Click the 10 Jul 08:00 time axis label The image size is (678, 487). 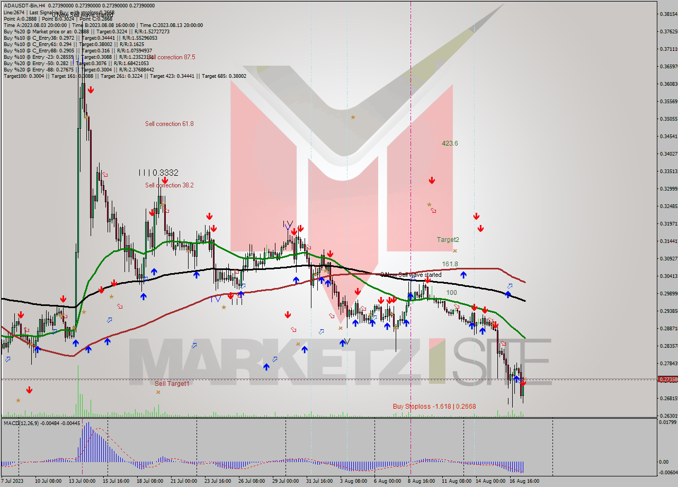[48, 481]
